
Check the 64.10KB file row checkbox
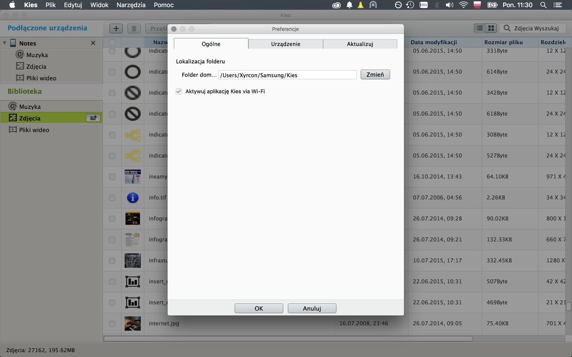[112, 177]
